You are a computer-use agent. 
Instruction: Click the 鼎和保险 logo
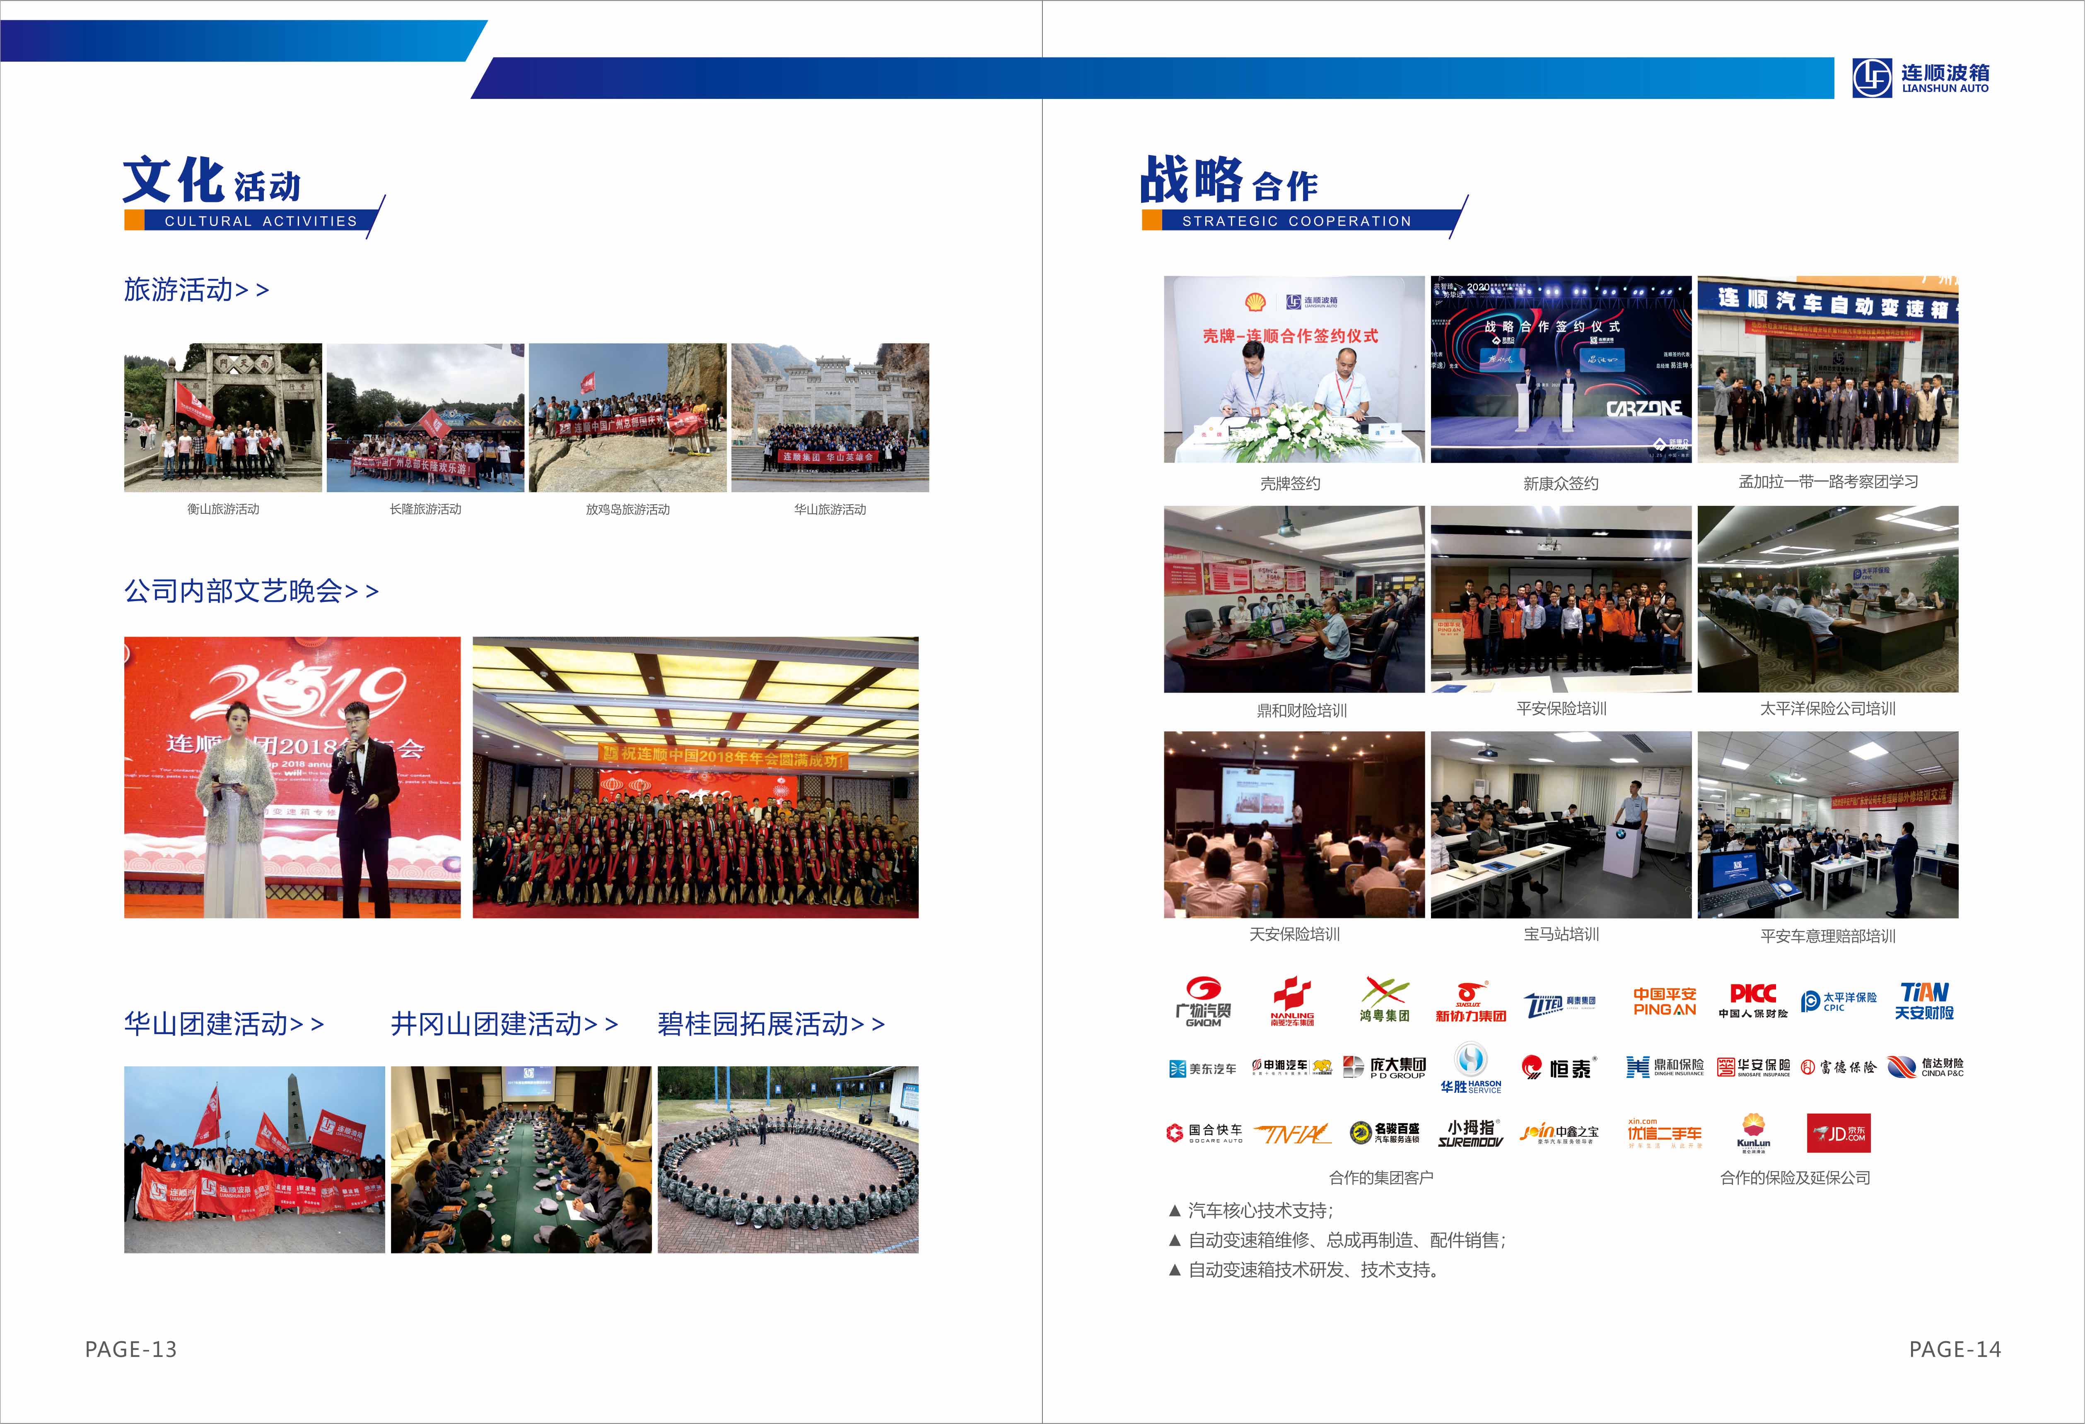tap(1665, 1066)
